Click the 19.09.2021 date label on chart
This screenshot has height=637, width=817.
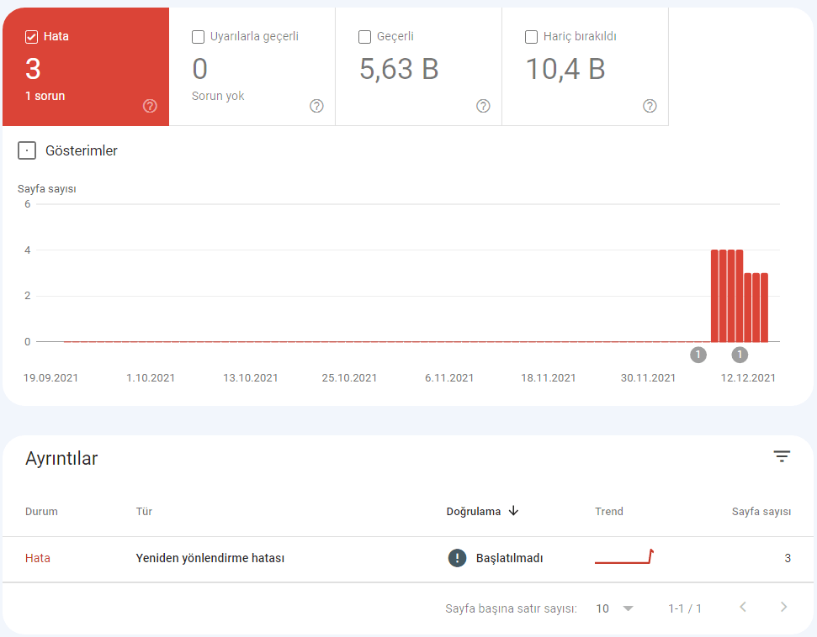[50, 378]
